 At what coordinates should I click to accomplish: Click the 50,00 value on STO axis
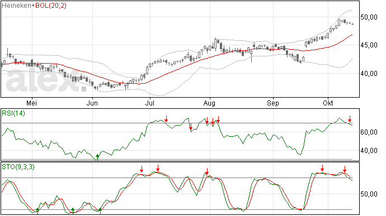click(369, 194)
